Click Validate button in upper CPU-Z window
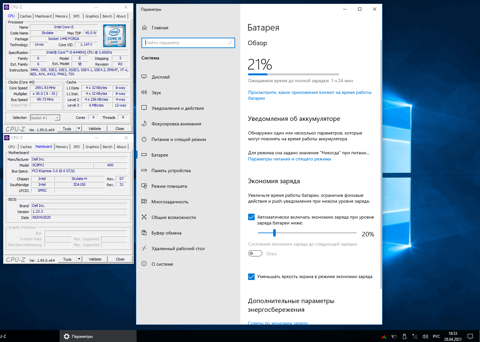Image resolution: width=480 pixels, height=342 pixels. point(95,129)
